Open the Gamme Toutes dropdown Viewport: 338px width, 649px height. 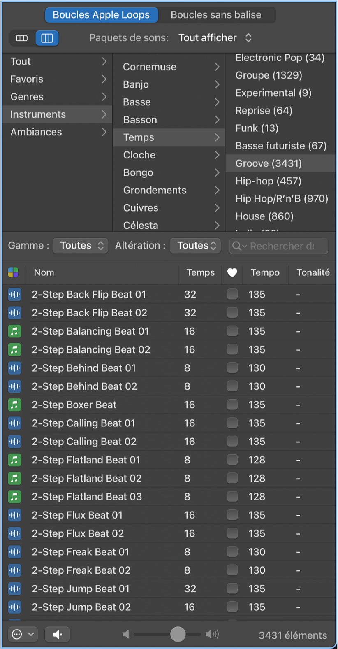click(81, 246)
